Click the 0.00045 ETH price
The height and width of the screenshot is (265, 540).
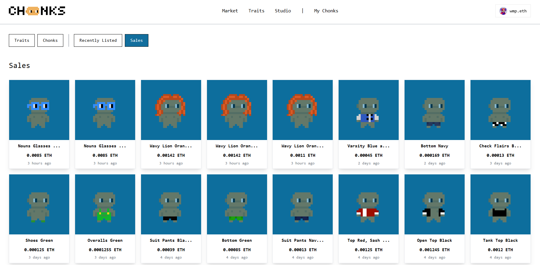[x=369, y=156]
